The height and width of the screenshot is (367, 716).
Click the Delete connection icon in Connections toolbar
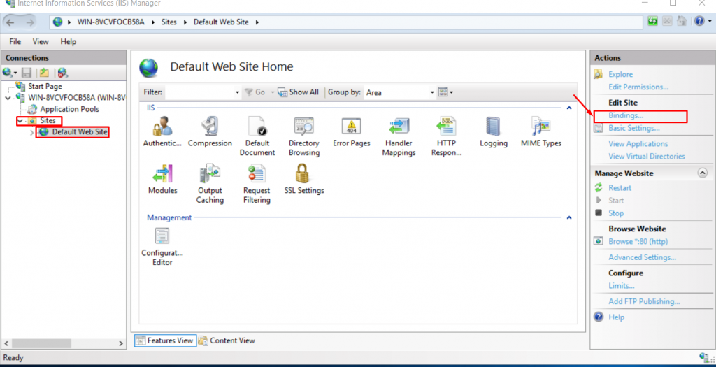[x=63, y=73]
